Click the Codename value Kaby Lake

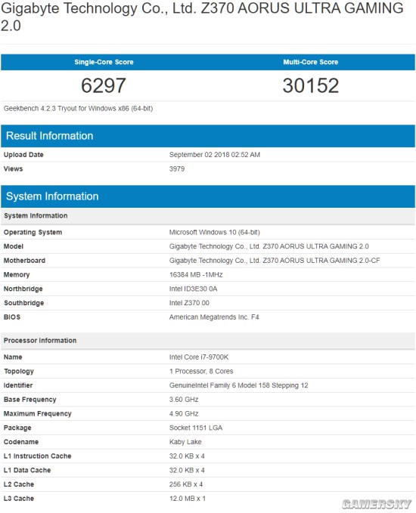pyautogui.click(x=185, y=442)
